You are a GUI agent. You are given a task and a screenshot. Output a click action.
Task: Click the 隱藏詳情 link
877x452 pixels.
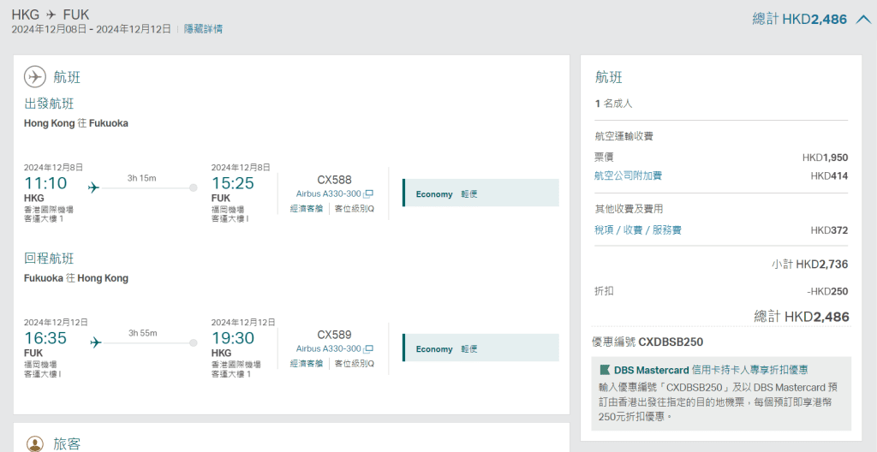pyautogui.click(x=203, y=29)
